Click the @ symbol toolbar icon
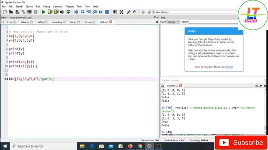The image size is (268, 150). coord(36,12)
